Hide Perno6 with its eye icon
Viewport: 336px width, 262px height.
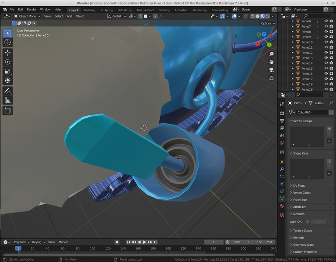(326, 21)
